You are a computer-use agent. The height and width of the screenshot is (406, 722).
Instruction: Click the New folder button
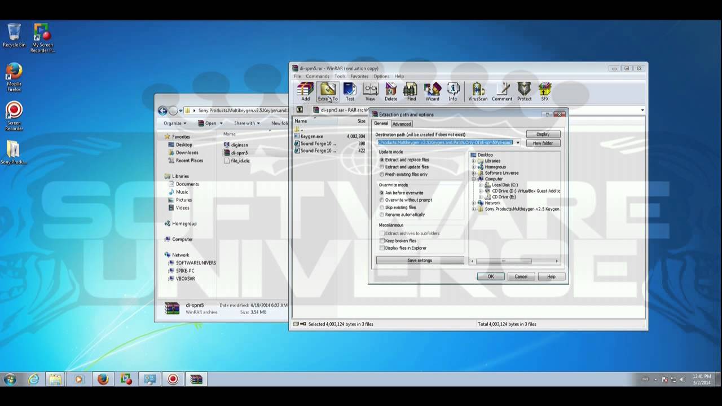[x=543, y=143]
